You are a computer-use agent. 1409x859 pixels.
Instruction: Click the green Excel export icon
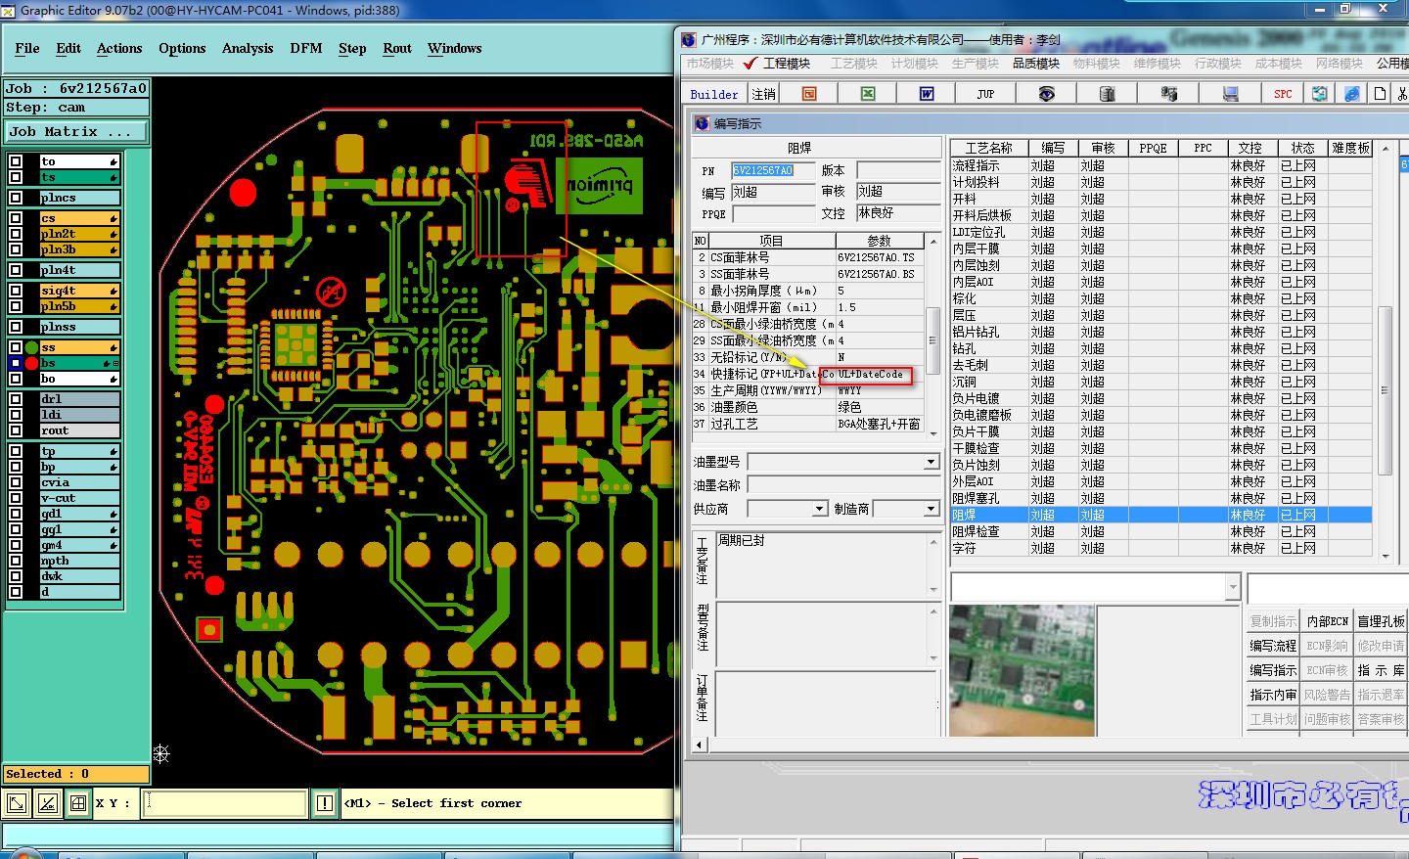pos(868,94)
